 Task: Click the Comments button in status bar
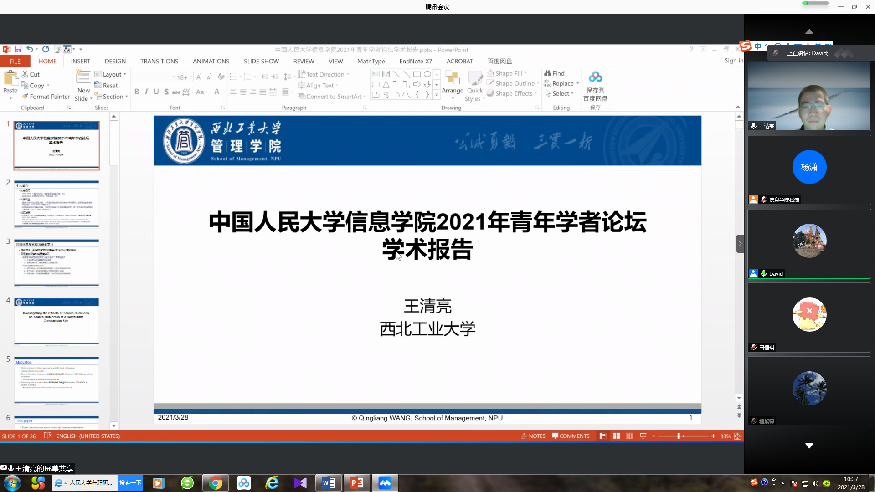[x=571, y=436]
